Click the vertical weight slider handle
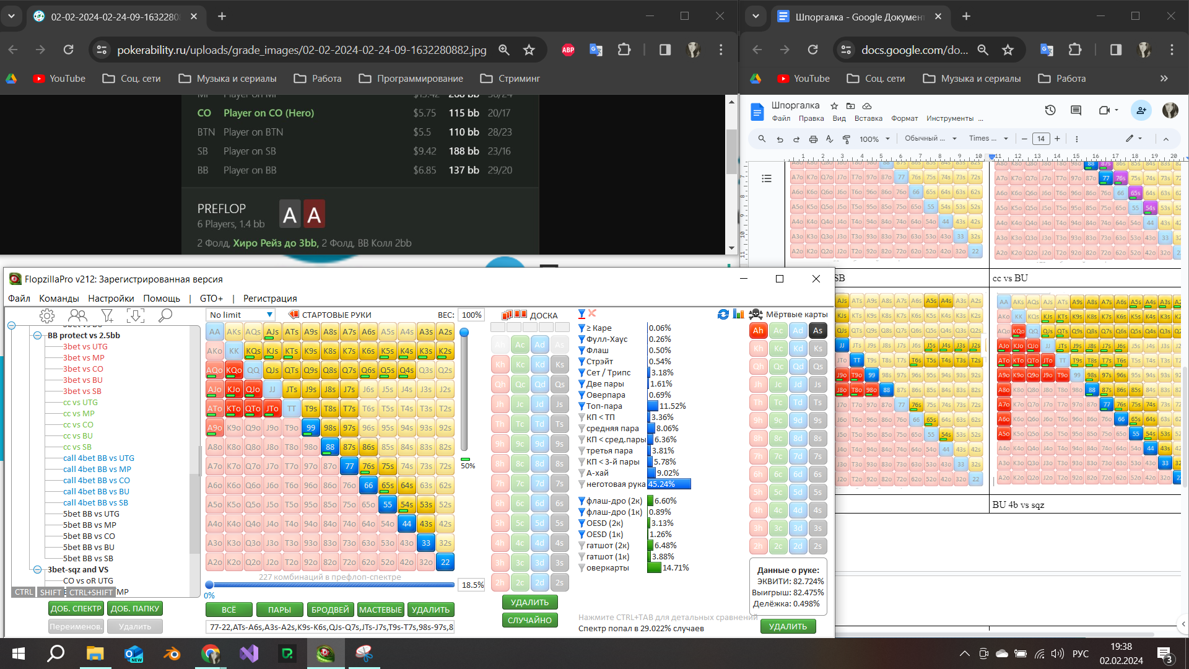The height and width of the screenshot is (669, 1189). 464,333
